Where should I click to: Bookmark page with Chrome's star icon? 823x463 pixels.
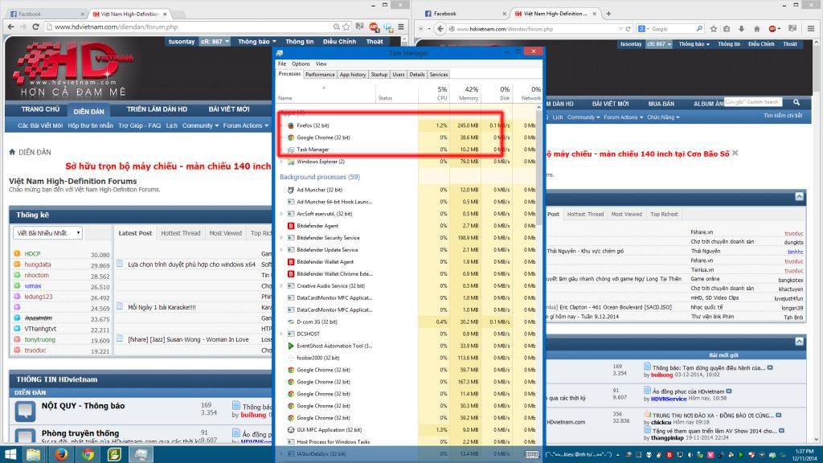346,27
